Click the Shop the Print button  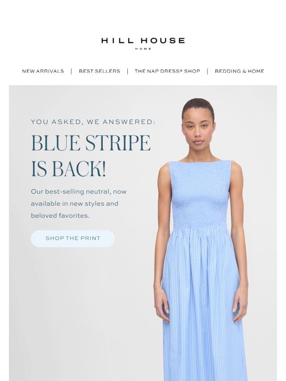(73, 238)
